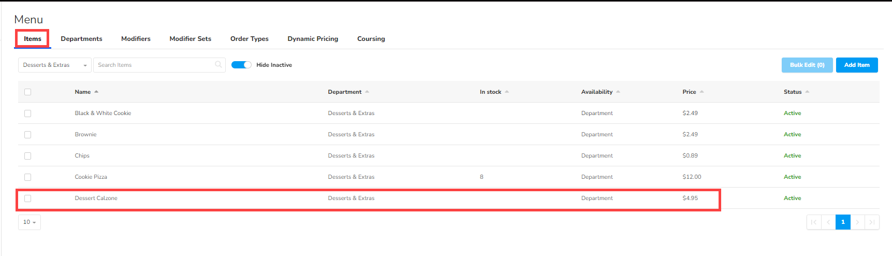Open the Dessert Calzone item
This screenshot has height=256, width=892.
[x=96, y=198]
